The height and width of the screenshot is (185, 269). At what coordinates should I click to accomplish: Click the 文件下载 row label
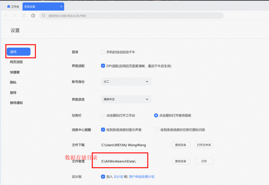click(78, 145)
